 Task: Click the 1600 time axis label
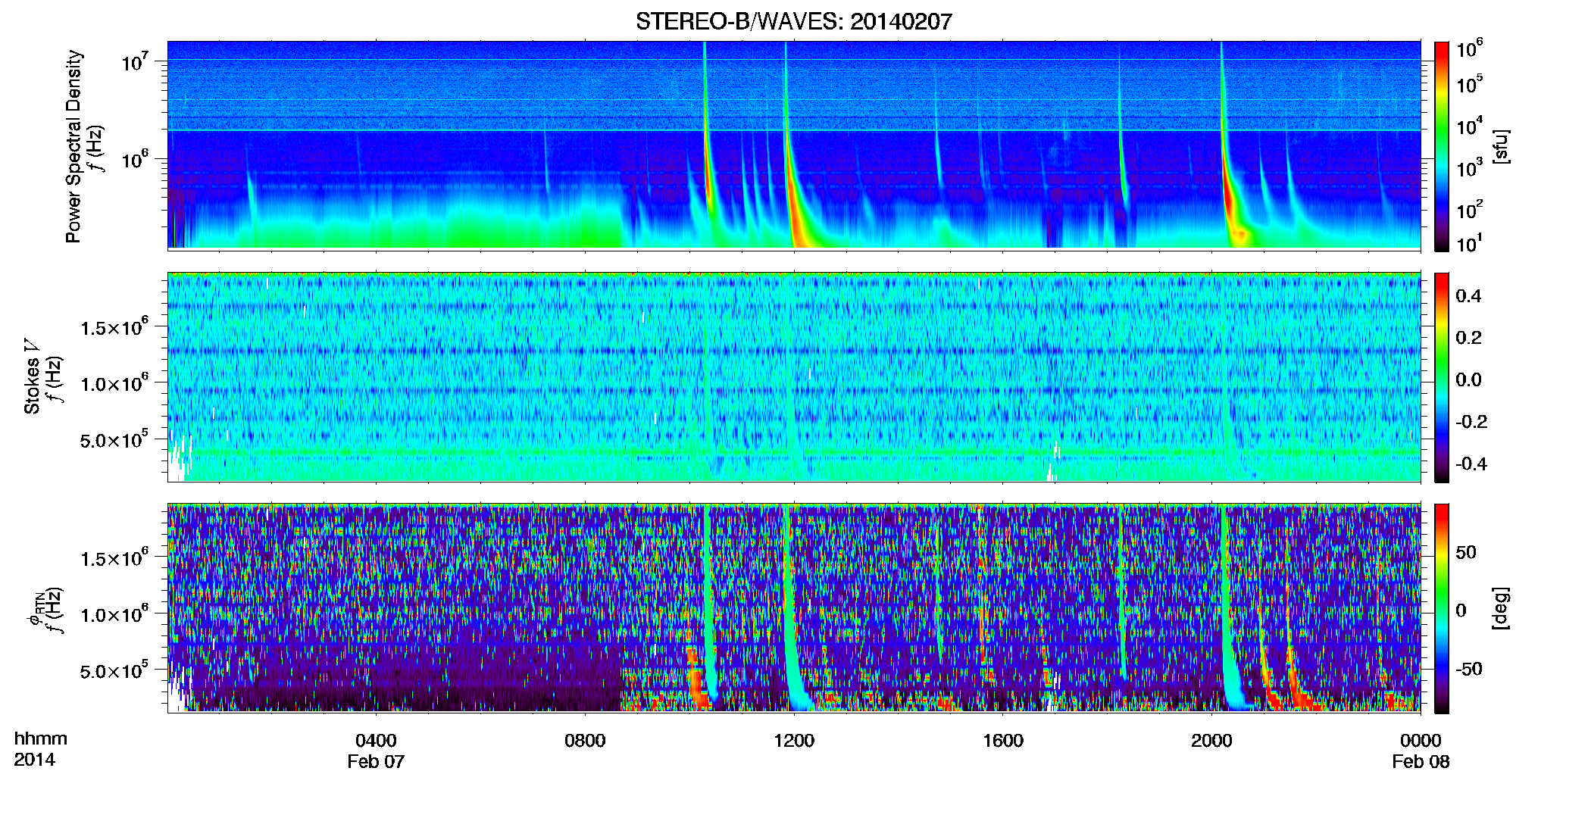(x=1003, y=741)
